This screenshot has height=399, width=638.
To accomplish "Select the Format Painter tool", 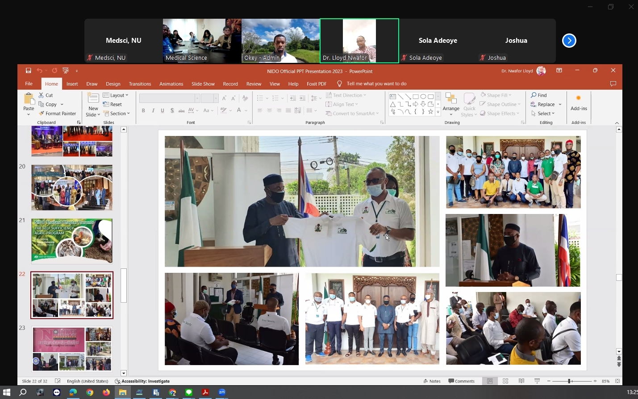I will (x=57, y=114).
